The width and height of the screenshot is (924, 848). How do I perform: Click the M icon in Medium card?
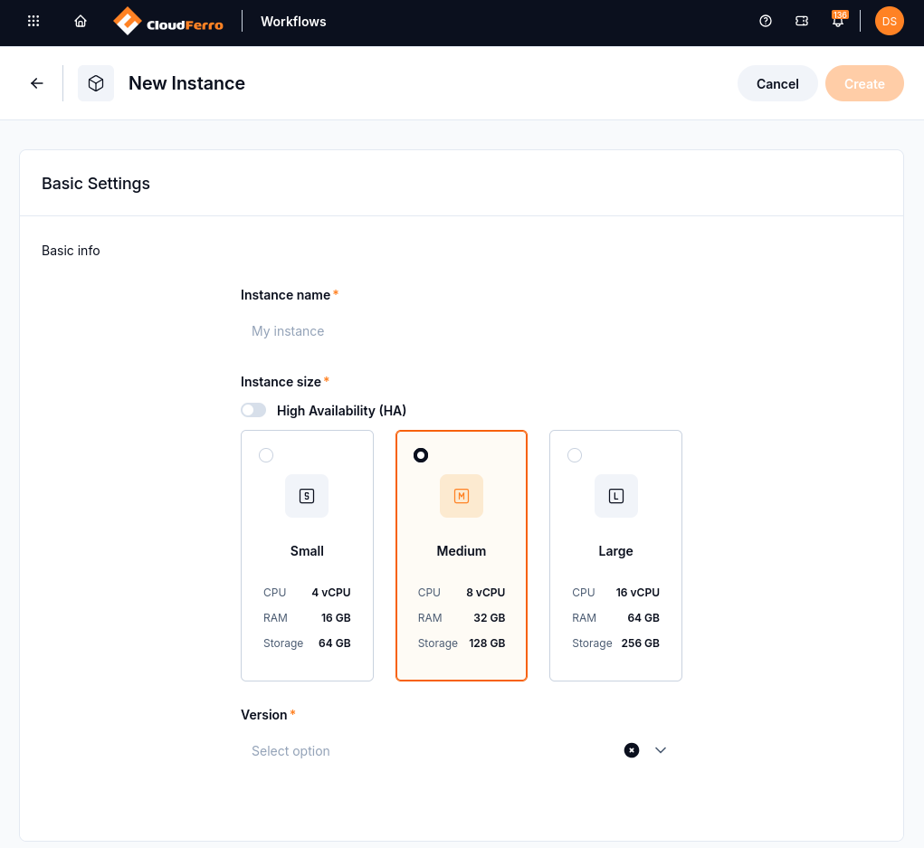pyautogui.click(x=462, y=496)
